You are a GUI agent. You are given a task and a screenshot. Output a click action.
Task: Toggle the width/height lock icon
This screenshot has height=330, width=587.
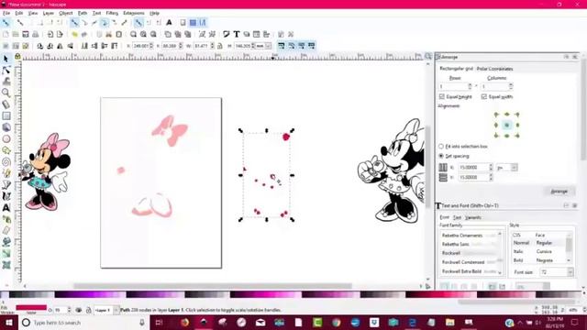click(220, 46)
